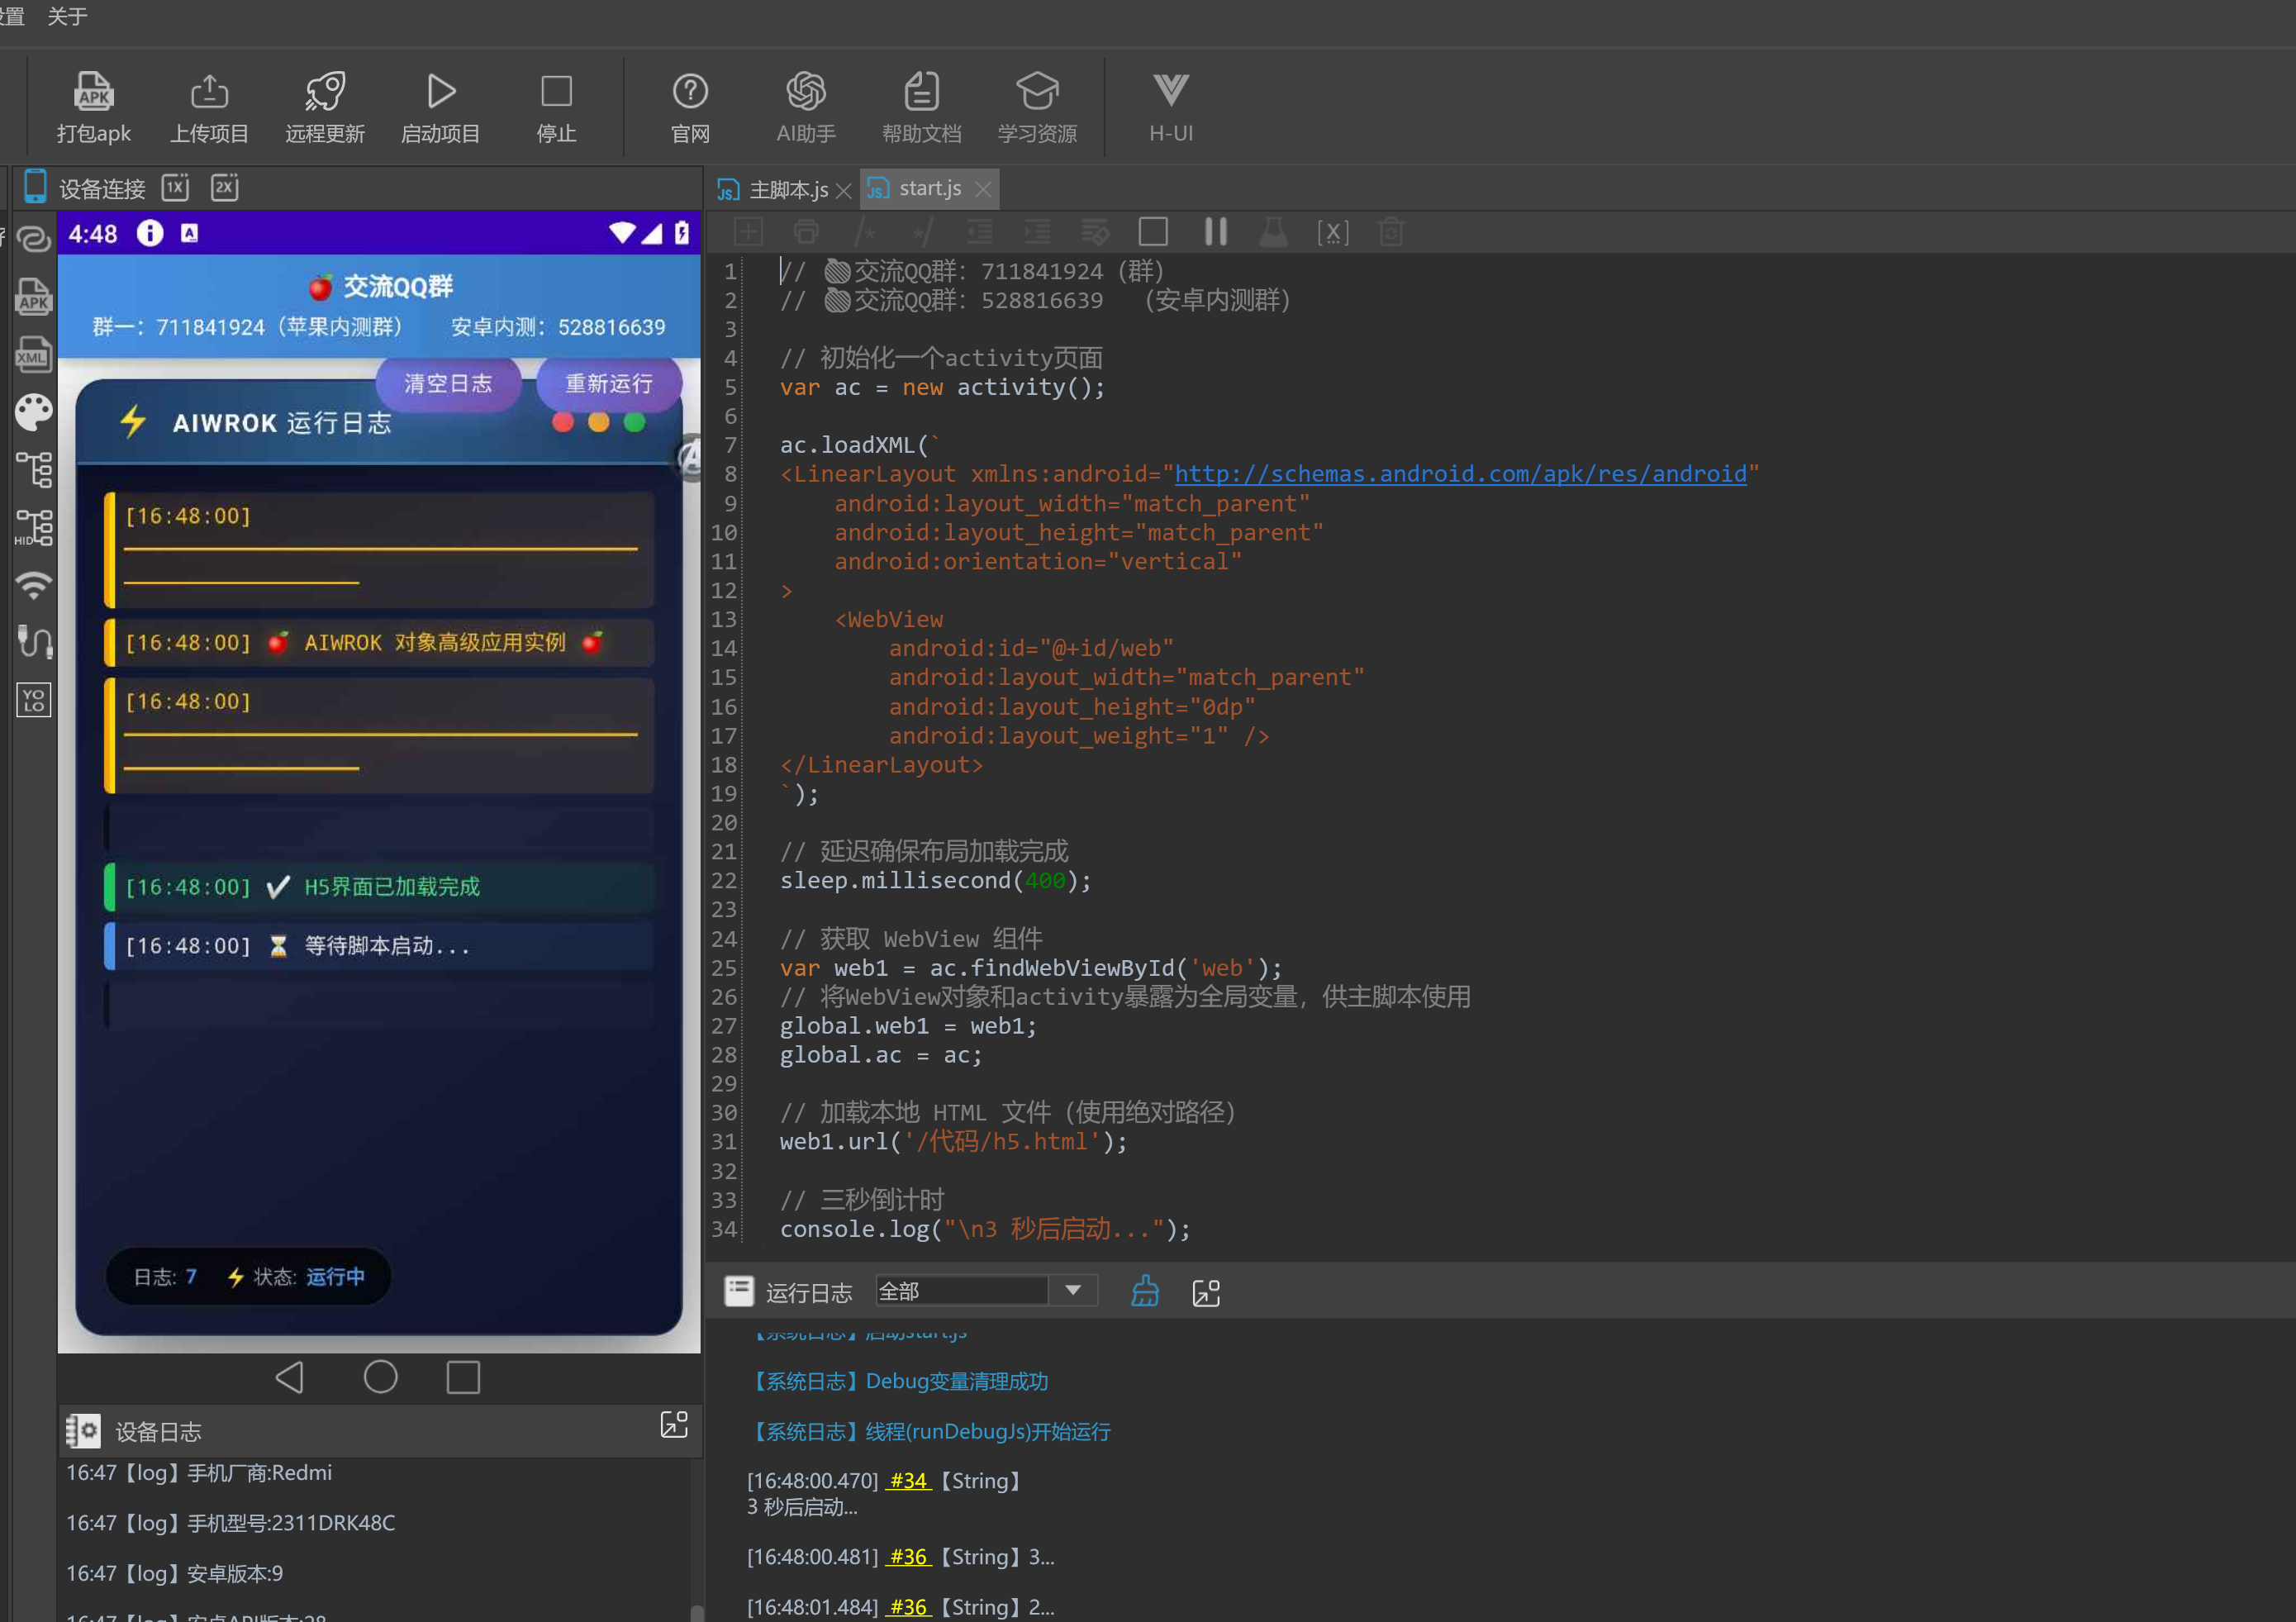Viewport: 2296px width, 1622px height.
Task: Click the increase indent icon
Action: pos(1038,232)
